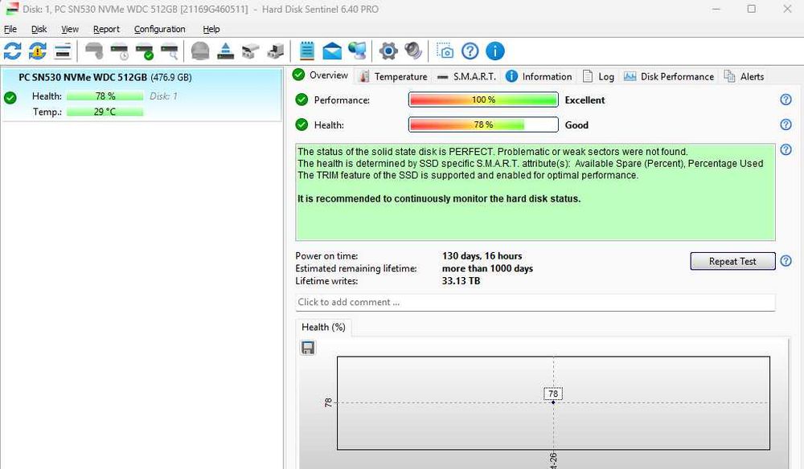804x469 pixels.
Task: Switch to the S.M.A.R.T. tab
Action: tap(466, 76)
